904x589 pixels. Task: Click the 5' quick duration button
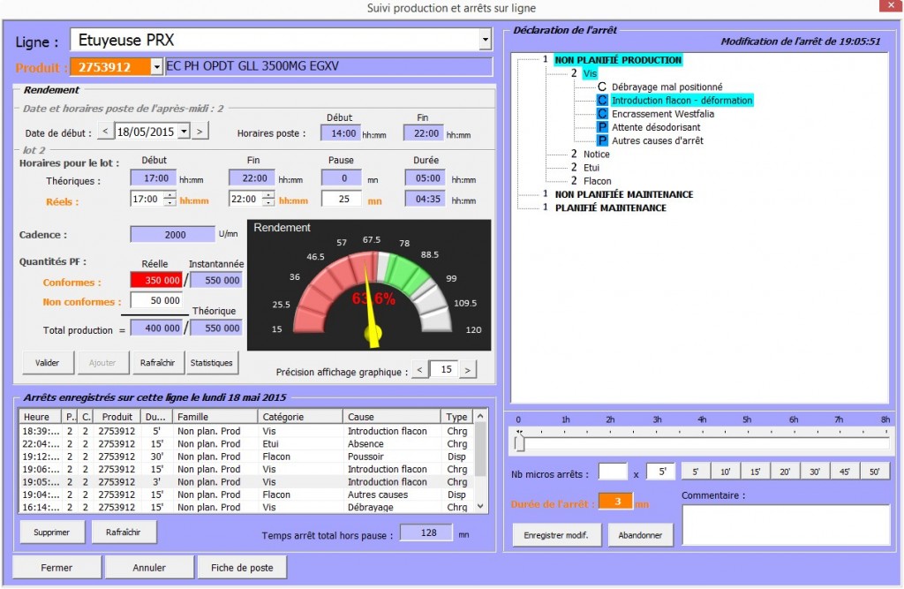pyautogui.click(x=696, y=472)
